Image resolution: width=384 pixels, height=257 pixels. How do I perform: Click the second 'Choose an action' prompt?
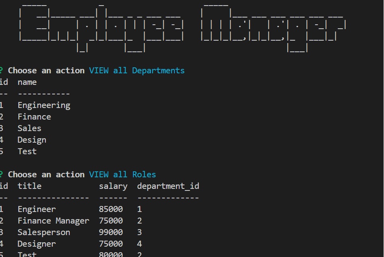tap(46, 175)
